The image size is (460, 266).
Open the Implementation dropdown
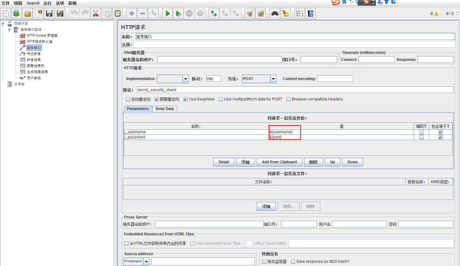pos(186,79)
